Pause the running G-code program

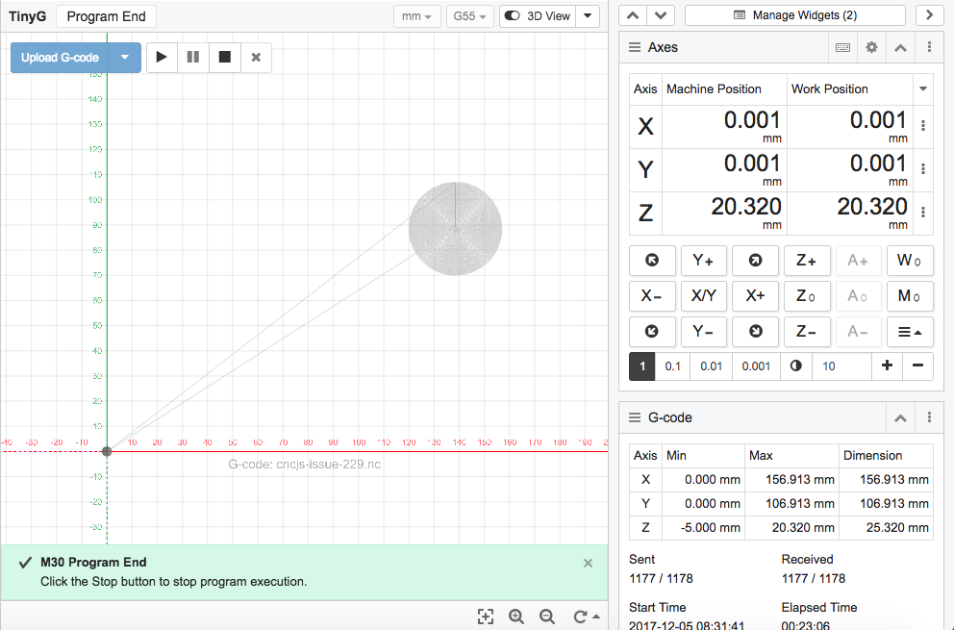(192, 57)
